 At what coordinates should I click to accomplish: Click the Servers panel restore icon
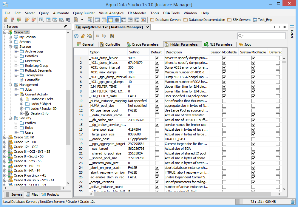pos(66,27)
